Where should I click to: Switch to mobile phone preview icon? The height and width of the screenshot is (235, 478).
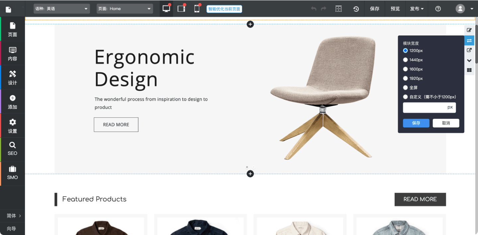197,9
